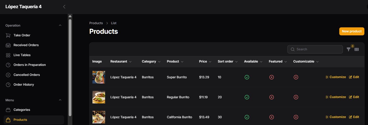The image size is (368, 125).
Task: Click the Take Order cart icon
Action: pyautogui.click(x=8, y=35)
